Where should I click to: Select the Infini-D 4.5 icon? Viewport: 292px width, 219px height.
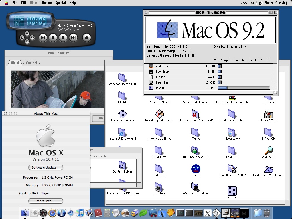[268, 114]
